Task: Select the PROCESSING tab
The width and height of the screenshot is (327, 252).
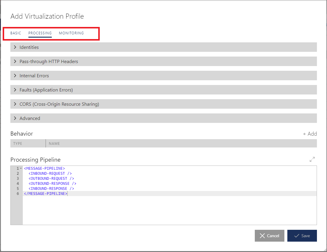Action: click(40, 33)
